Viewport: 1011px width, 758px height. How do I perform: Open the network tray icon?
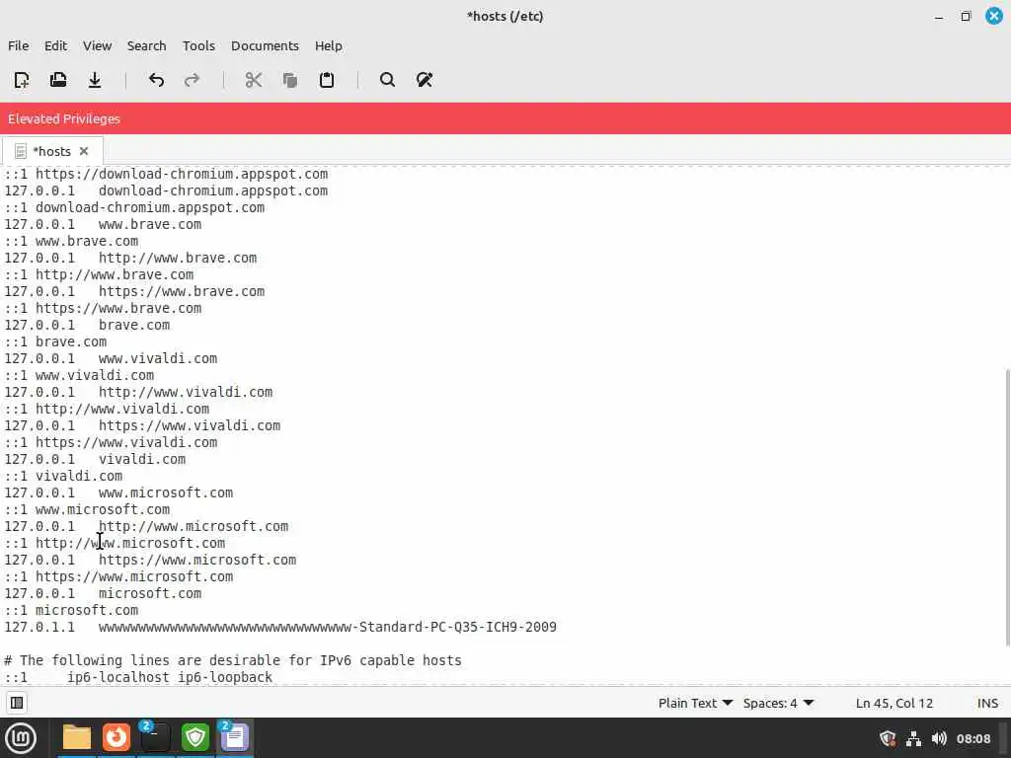pos(913,738)
